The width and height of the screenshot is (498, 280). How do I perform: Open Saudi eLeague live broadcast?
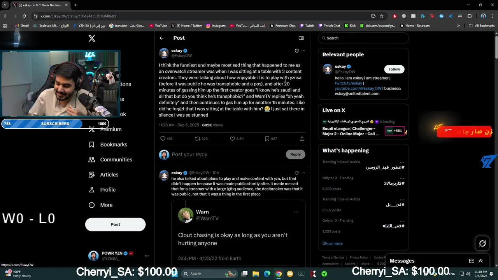(x=363, y=127)
